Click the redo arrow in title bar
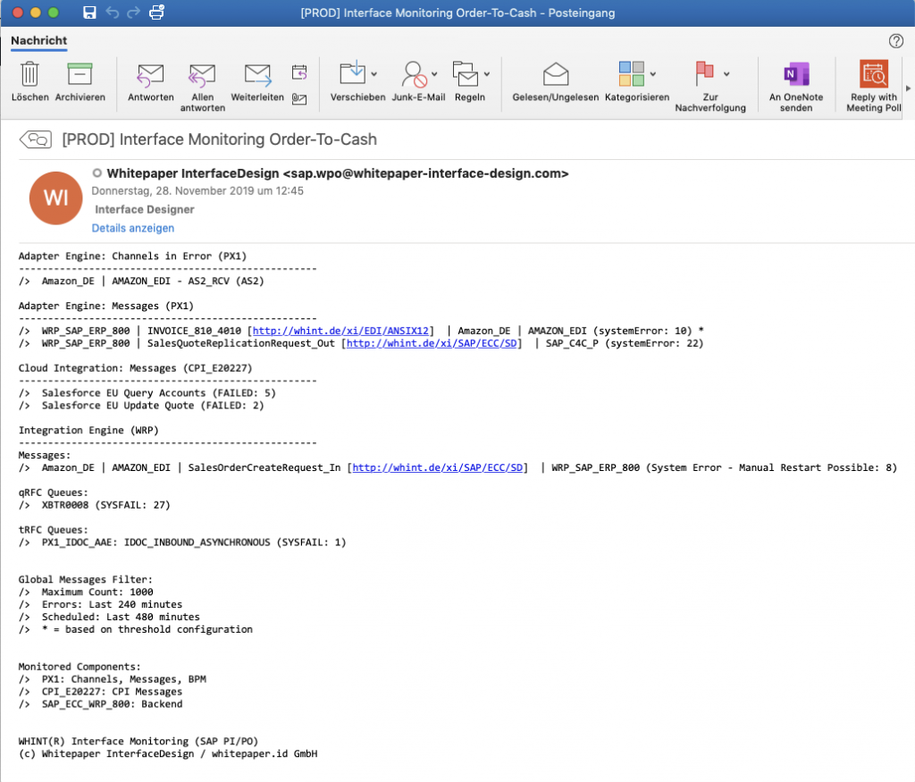915x782 pixels. tap(134, 13)
